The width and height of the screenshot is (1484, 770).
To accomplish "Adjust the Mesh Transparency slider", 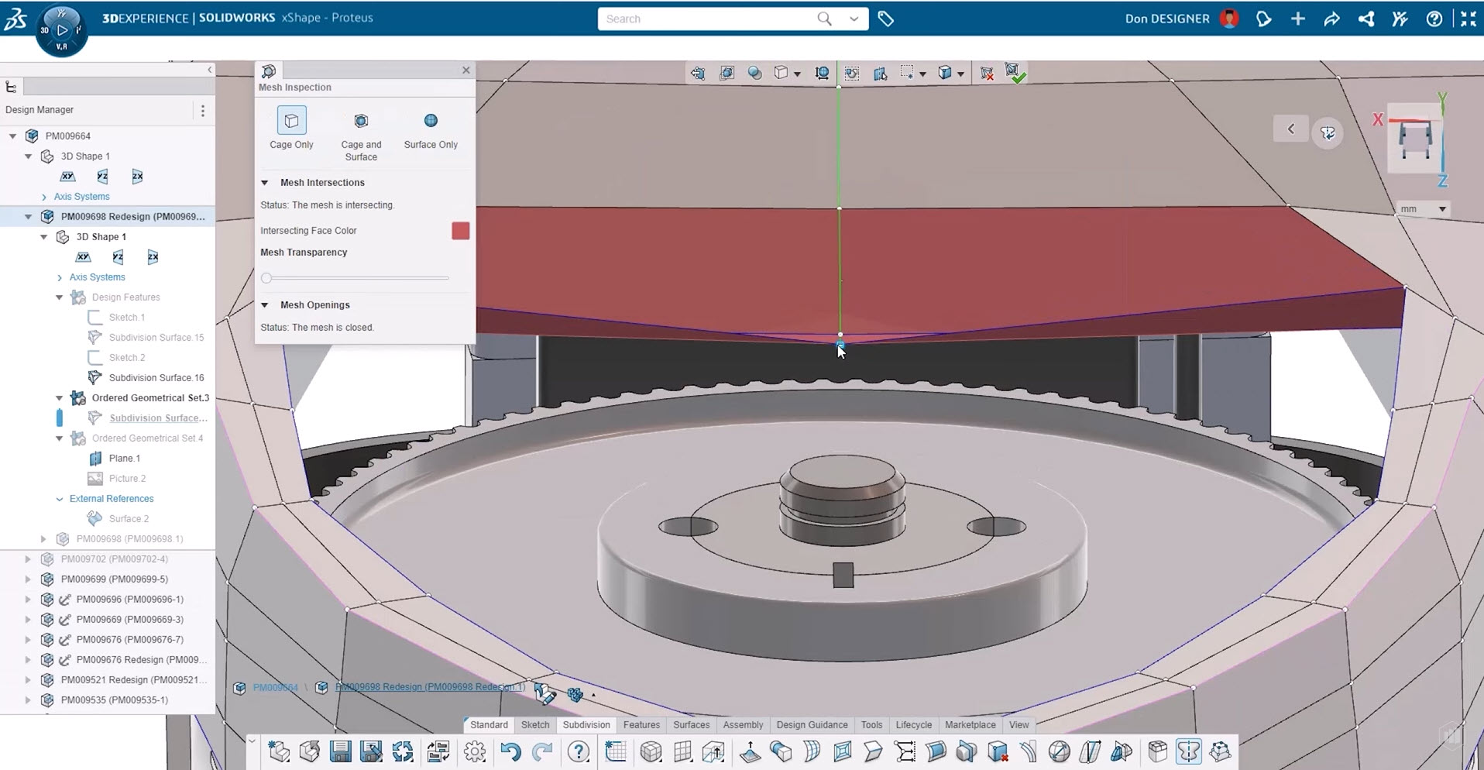I will click(x=266, y=277).
